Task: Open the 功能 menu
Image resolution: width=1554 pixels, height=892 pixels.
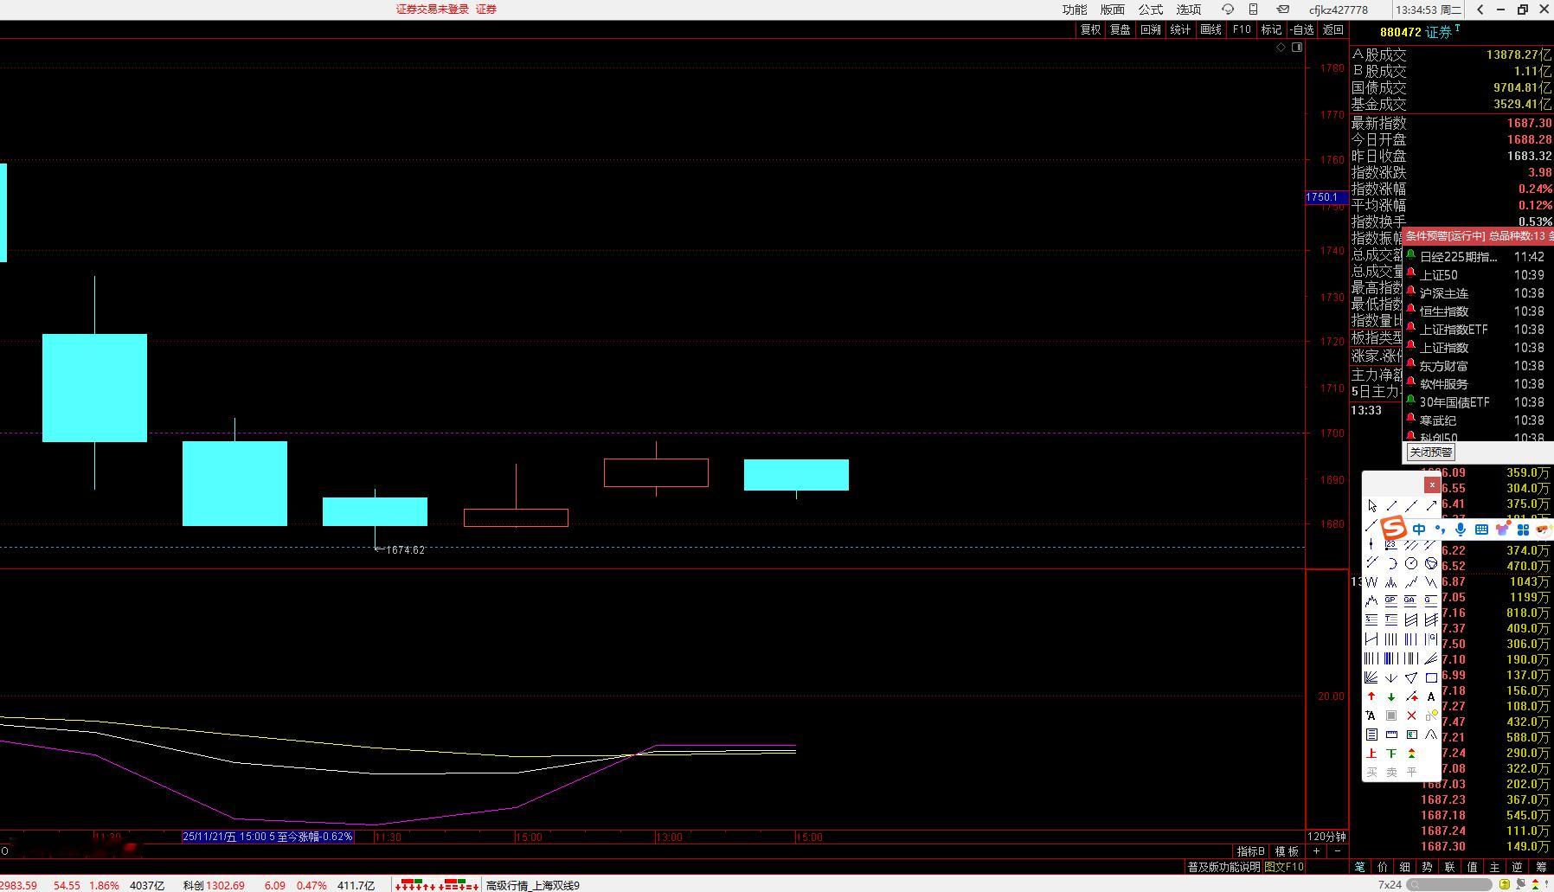Action: pos(1075,10)
